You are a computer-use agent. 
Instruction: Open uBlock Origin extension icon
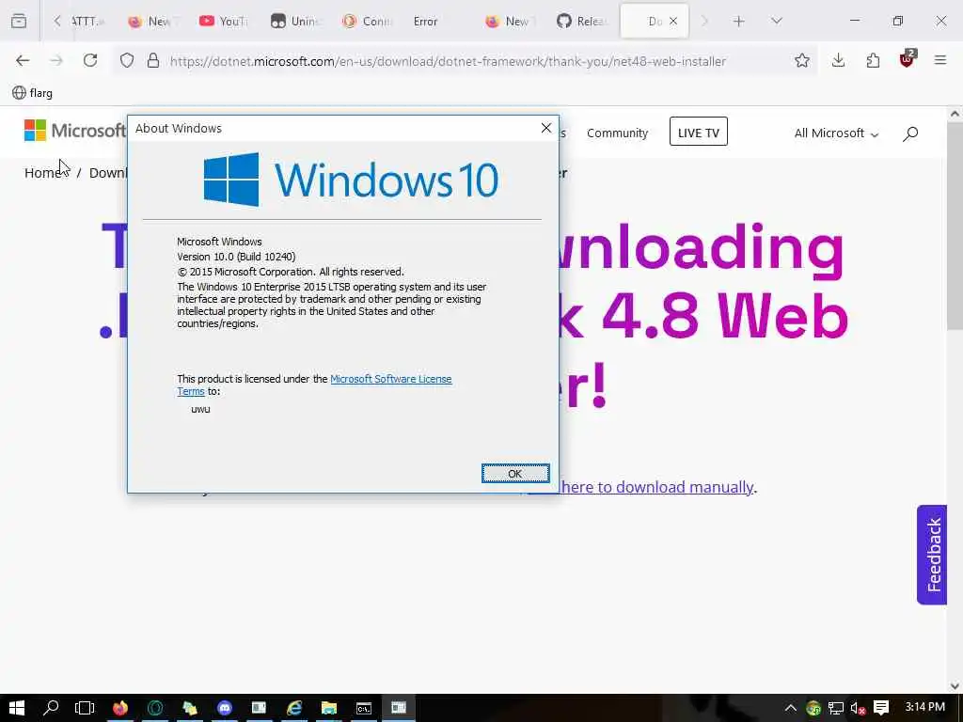click(908, 59)
